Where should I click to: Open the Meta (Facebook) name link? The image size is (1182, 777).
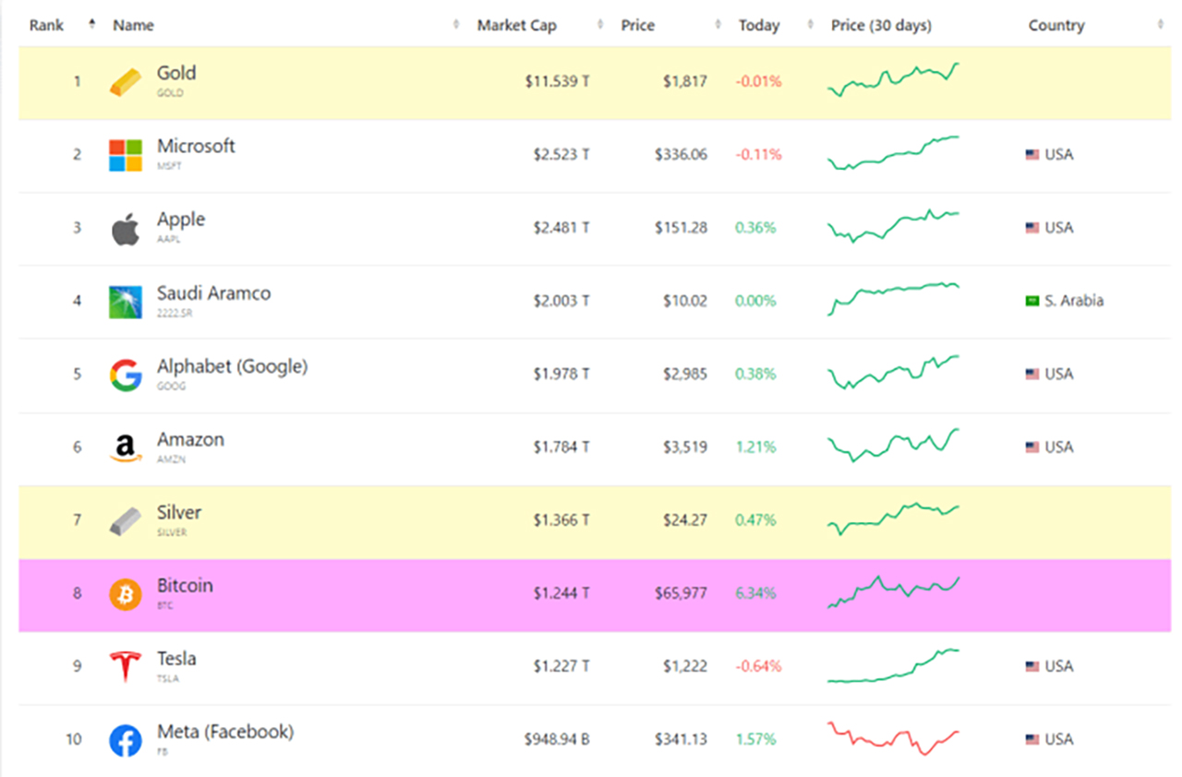click(225, 732)
